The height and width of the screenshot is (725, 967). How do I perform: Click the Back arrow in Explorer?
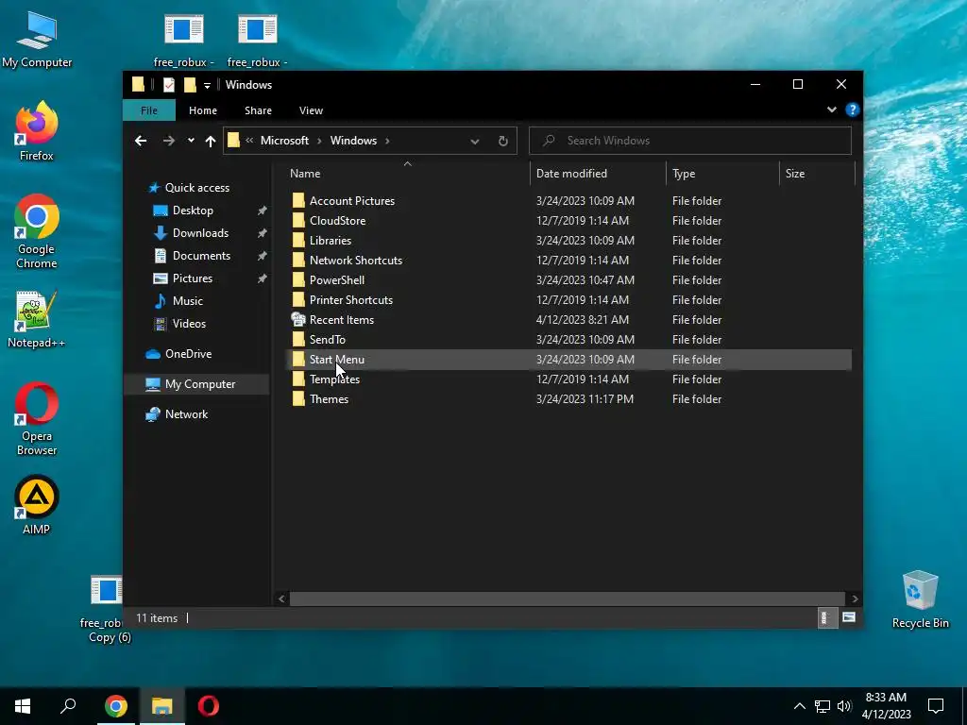coord(141,141)
